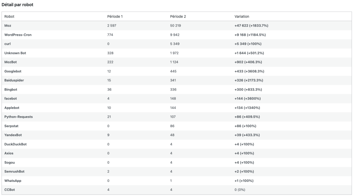
Task: Select the DuckDuckBot row name
Action: 15,144
